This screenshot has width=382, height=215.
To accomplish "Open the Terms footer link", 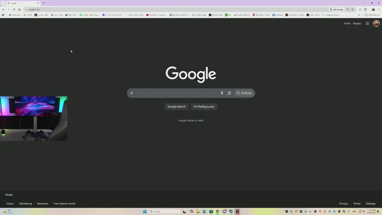I will 357,204.
